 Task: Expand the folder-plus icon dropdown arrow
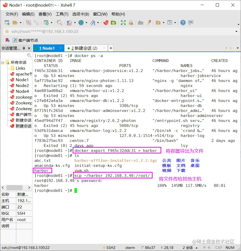click(x=164, y=23)
